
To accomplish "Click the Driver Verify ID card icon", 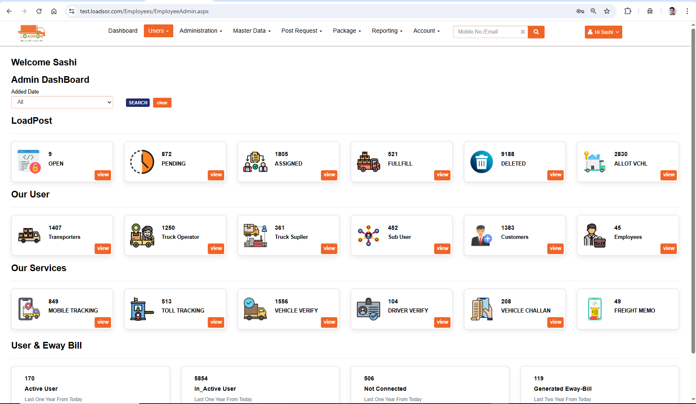I will (368, 309).
